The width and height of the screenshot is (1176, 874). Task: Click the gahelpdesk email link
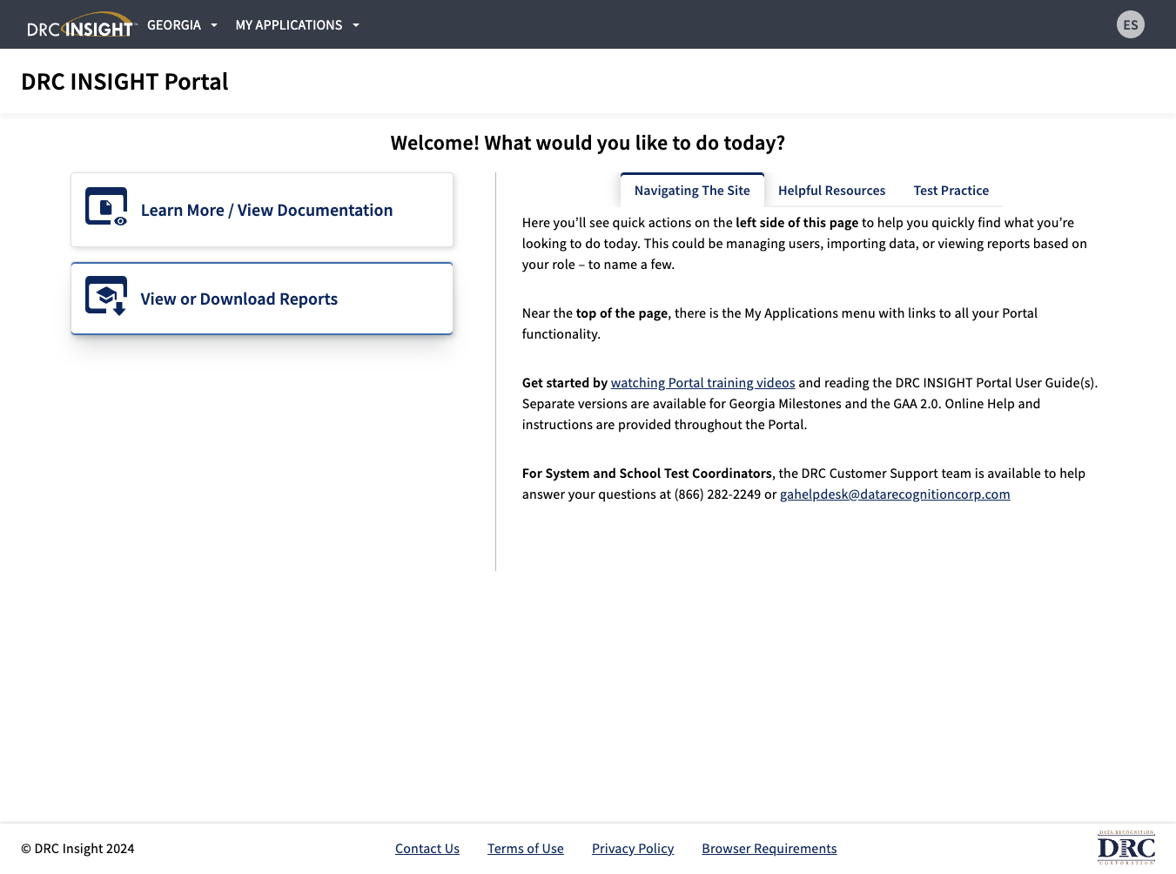pyautogui.click(x=895, y=494)
